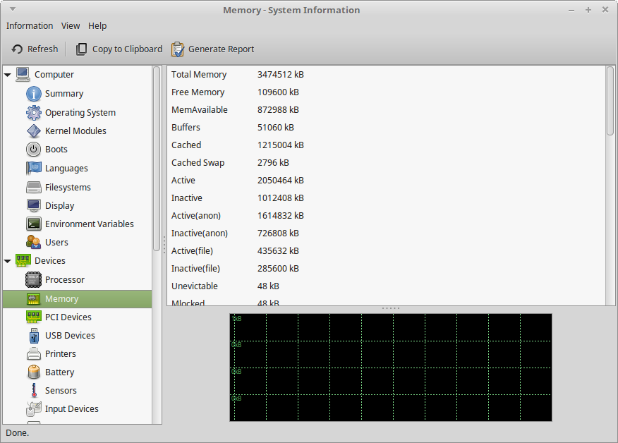Open the Information menu
This screenshot has width=618, height=443.
(30, 26)
